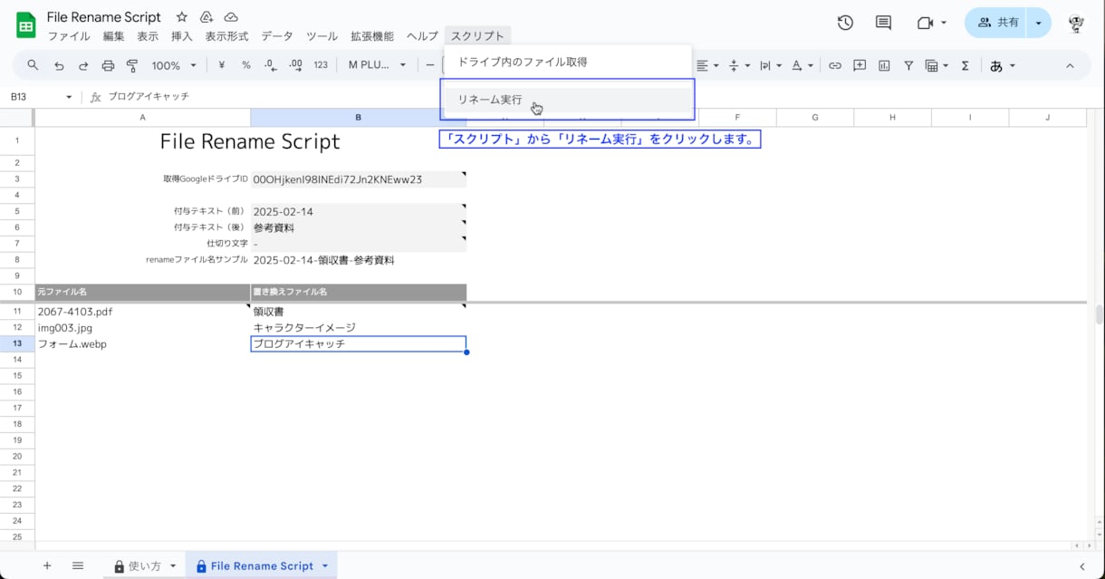Star the File Rename Script document
The width and height of the screenshot is (1105, 579).
[182, 17]
